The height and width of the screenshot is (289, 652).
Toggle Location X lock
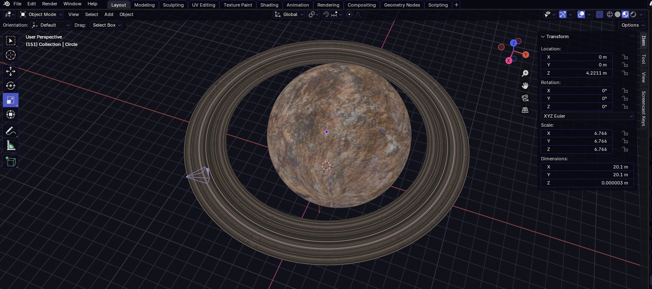pos(625,57)
